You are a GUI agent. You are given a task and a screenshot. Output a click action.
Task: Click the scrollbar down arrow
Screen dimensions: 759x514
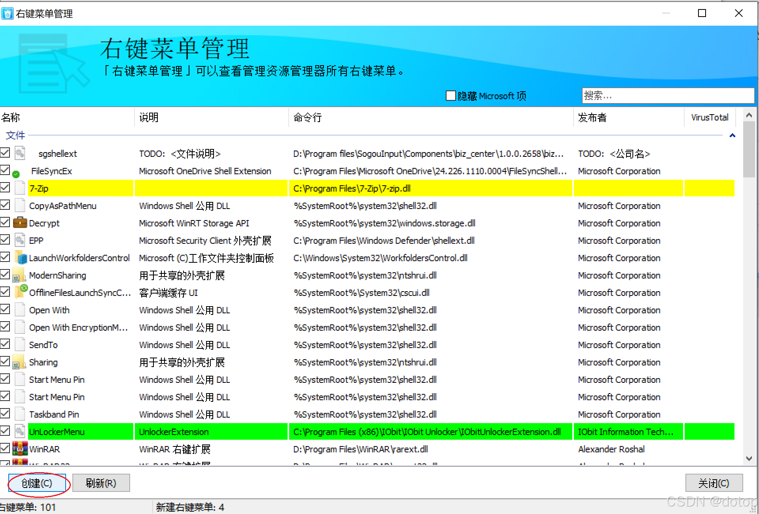tap(749, 459)
